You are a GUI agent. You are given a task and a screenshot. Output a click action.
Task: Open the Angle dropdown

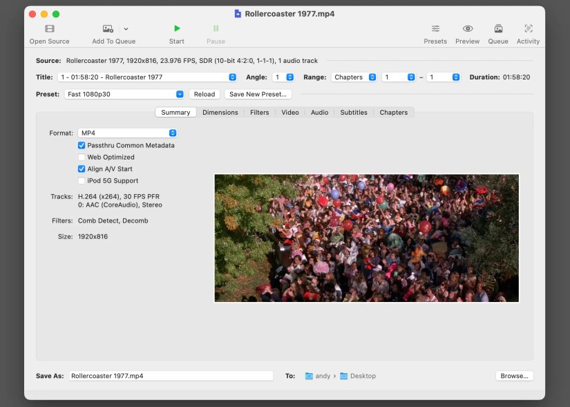point(283,77)
